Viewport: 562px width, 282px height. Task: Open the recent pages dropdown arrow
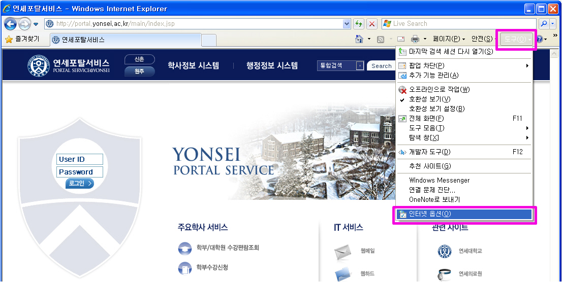coord(36,24)
